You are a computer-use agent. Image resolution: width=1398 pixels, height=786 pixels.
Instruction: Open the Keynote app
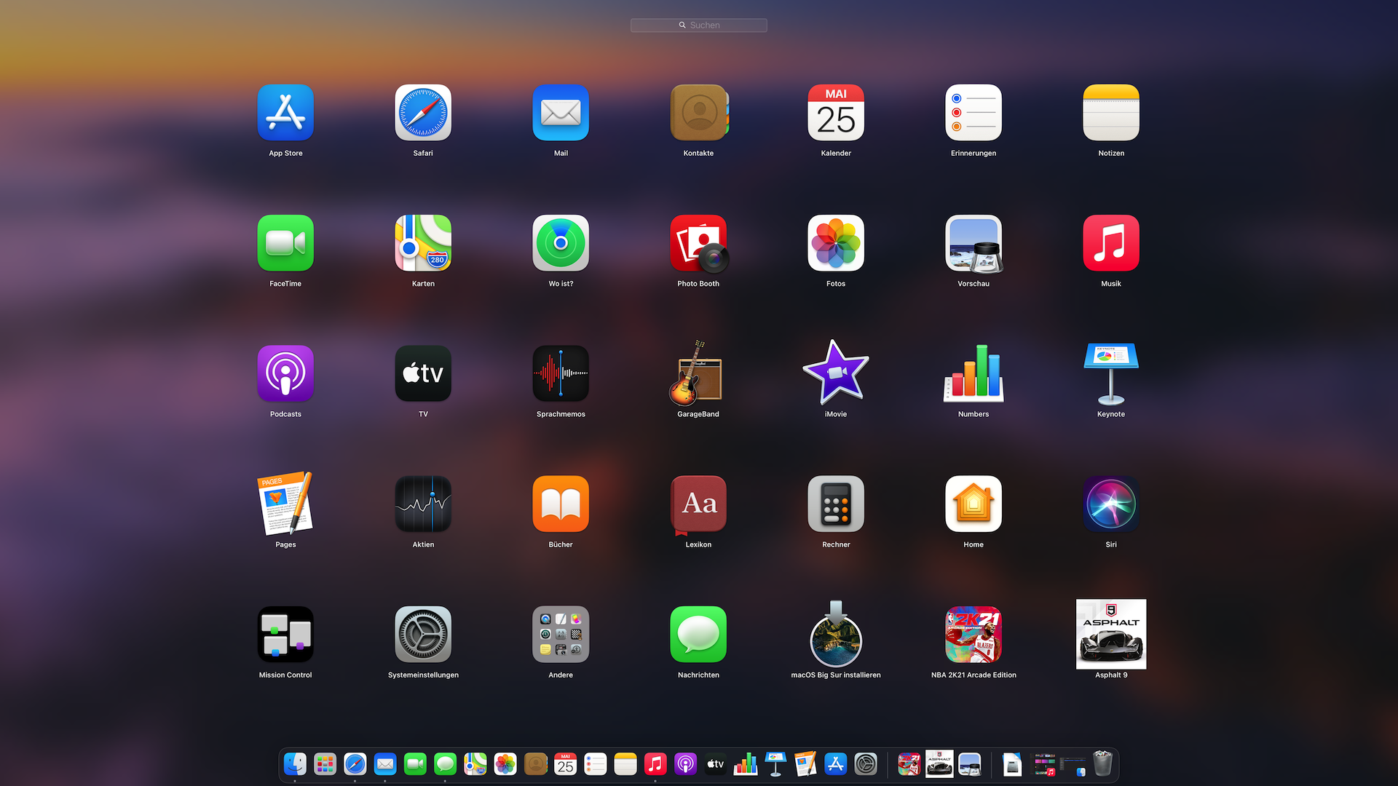click(1110, 374)
